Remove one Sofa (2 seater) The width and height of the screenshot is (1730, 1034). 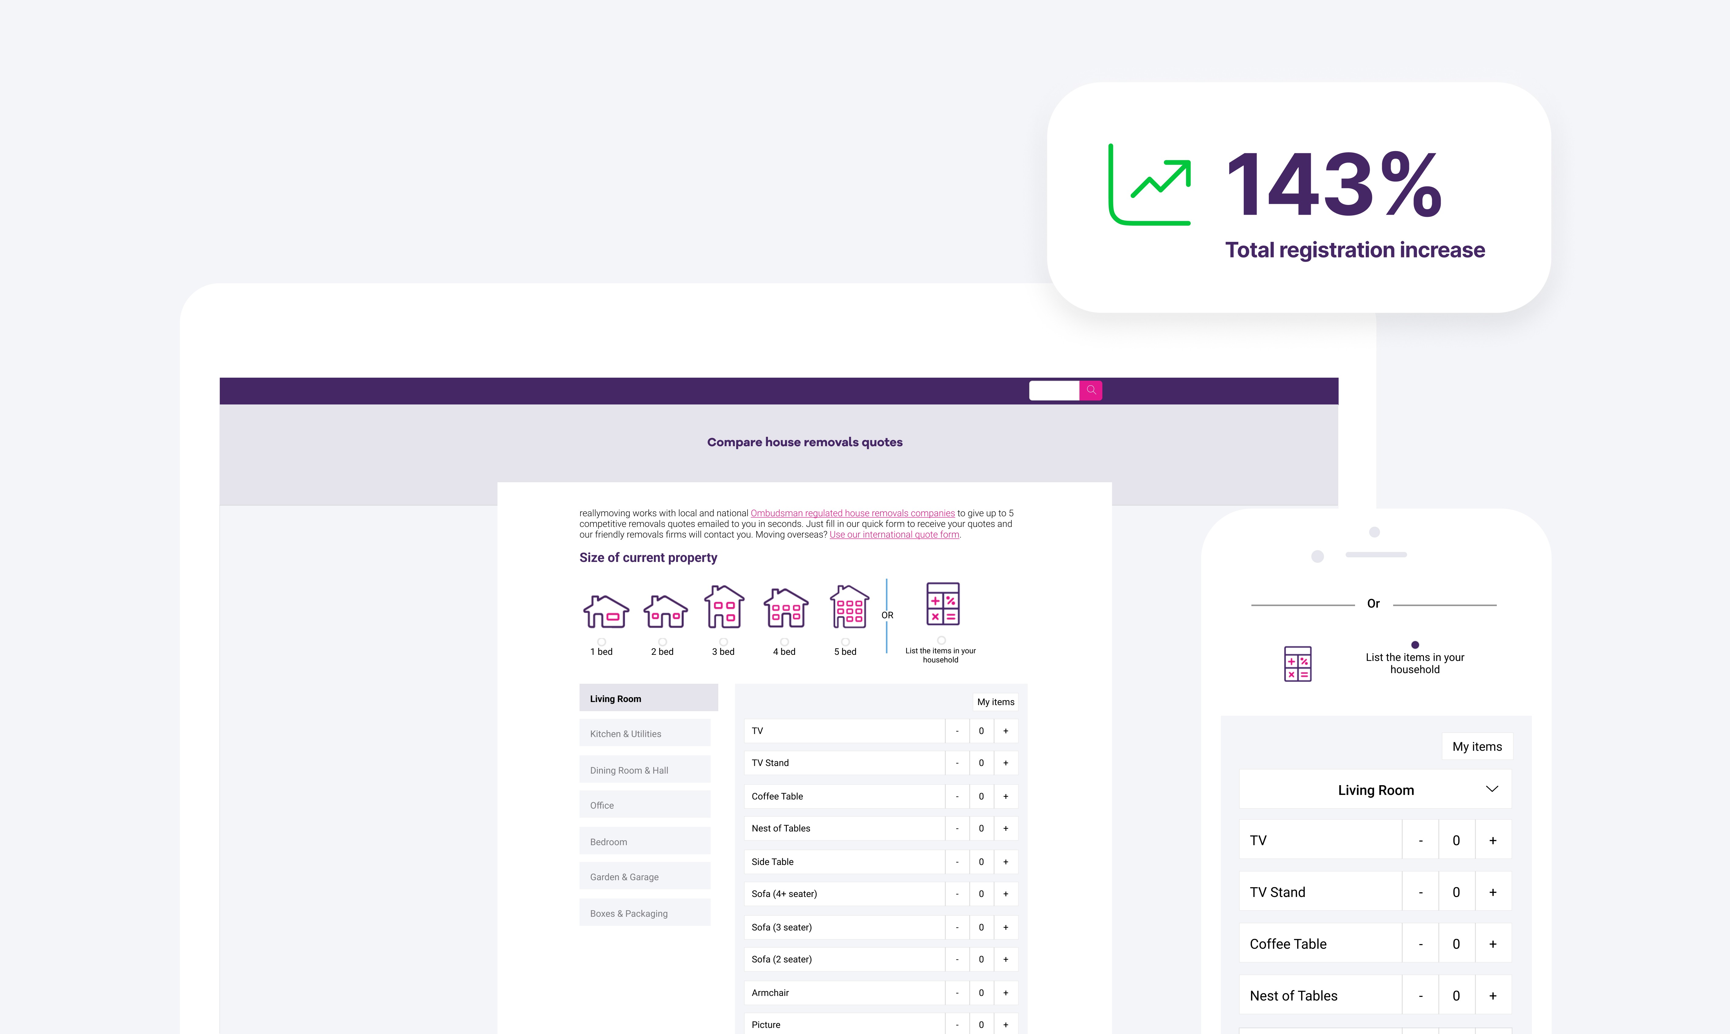pyautogui.click(x=958, y=959)
